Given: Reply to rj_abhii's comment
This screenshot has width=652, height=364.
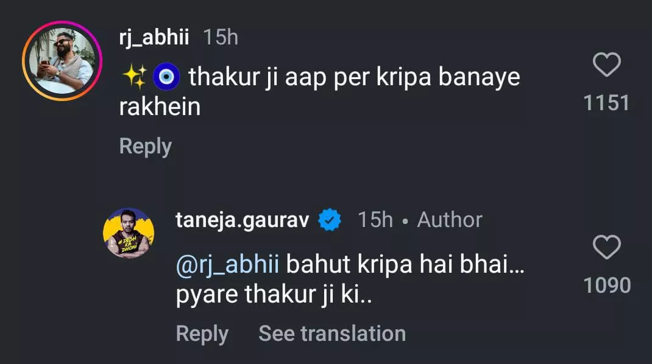Looking at the screenshot, I should [x=145, y=147].
